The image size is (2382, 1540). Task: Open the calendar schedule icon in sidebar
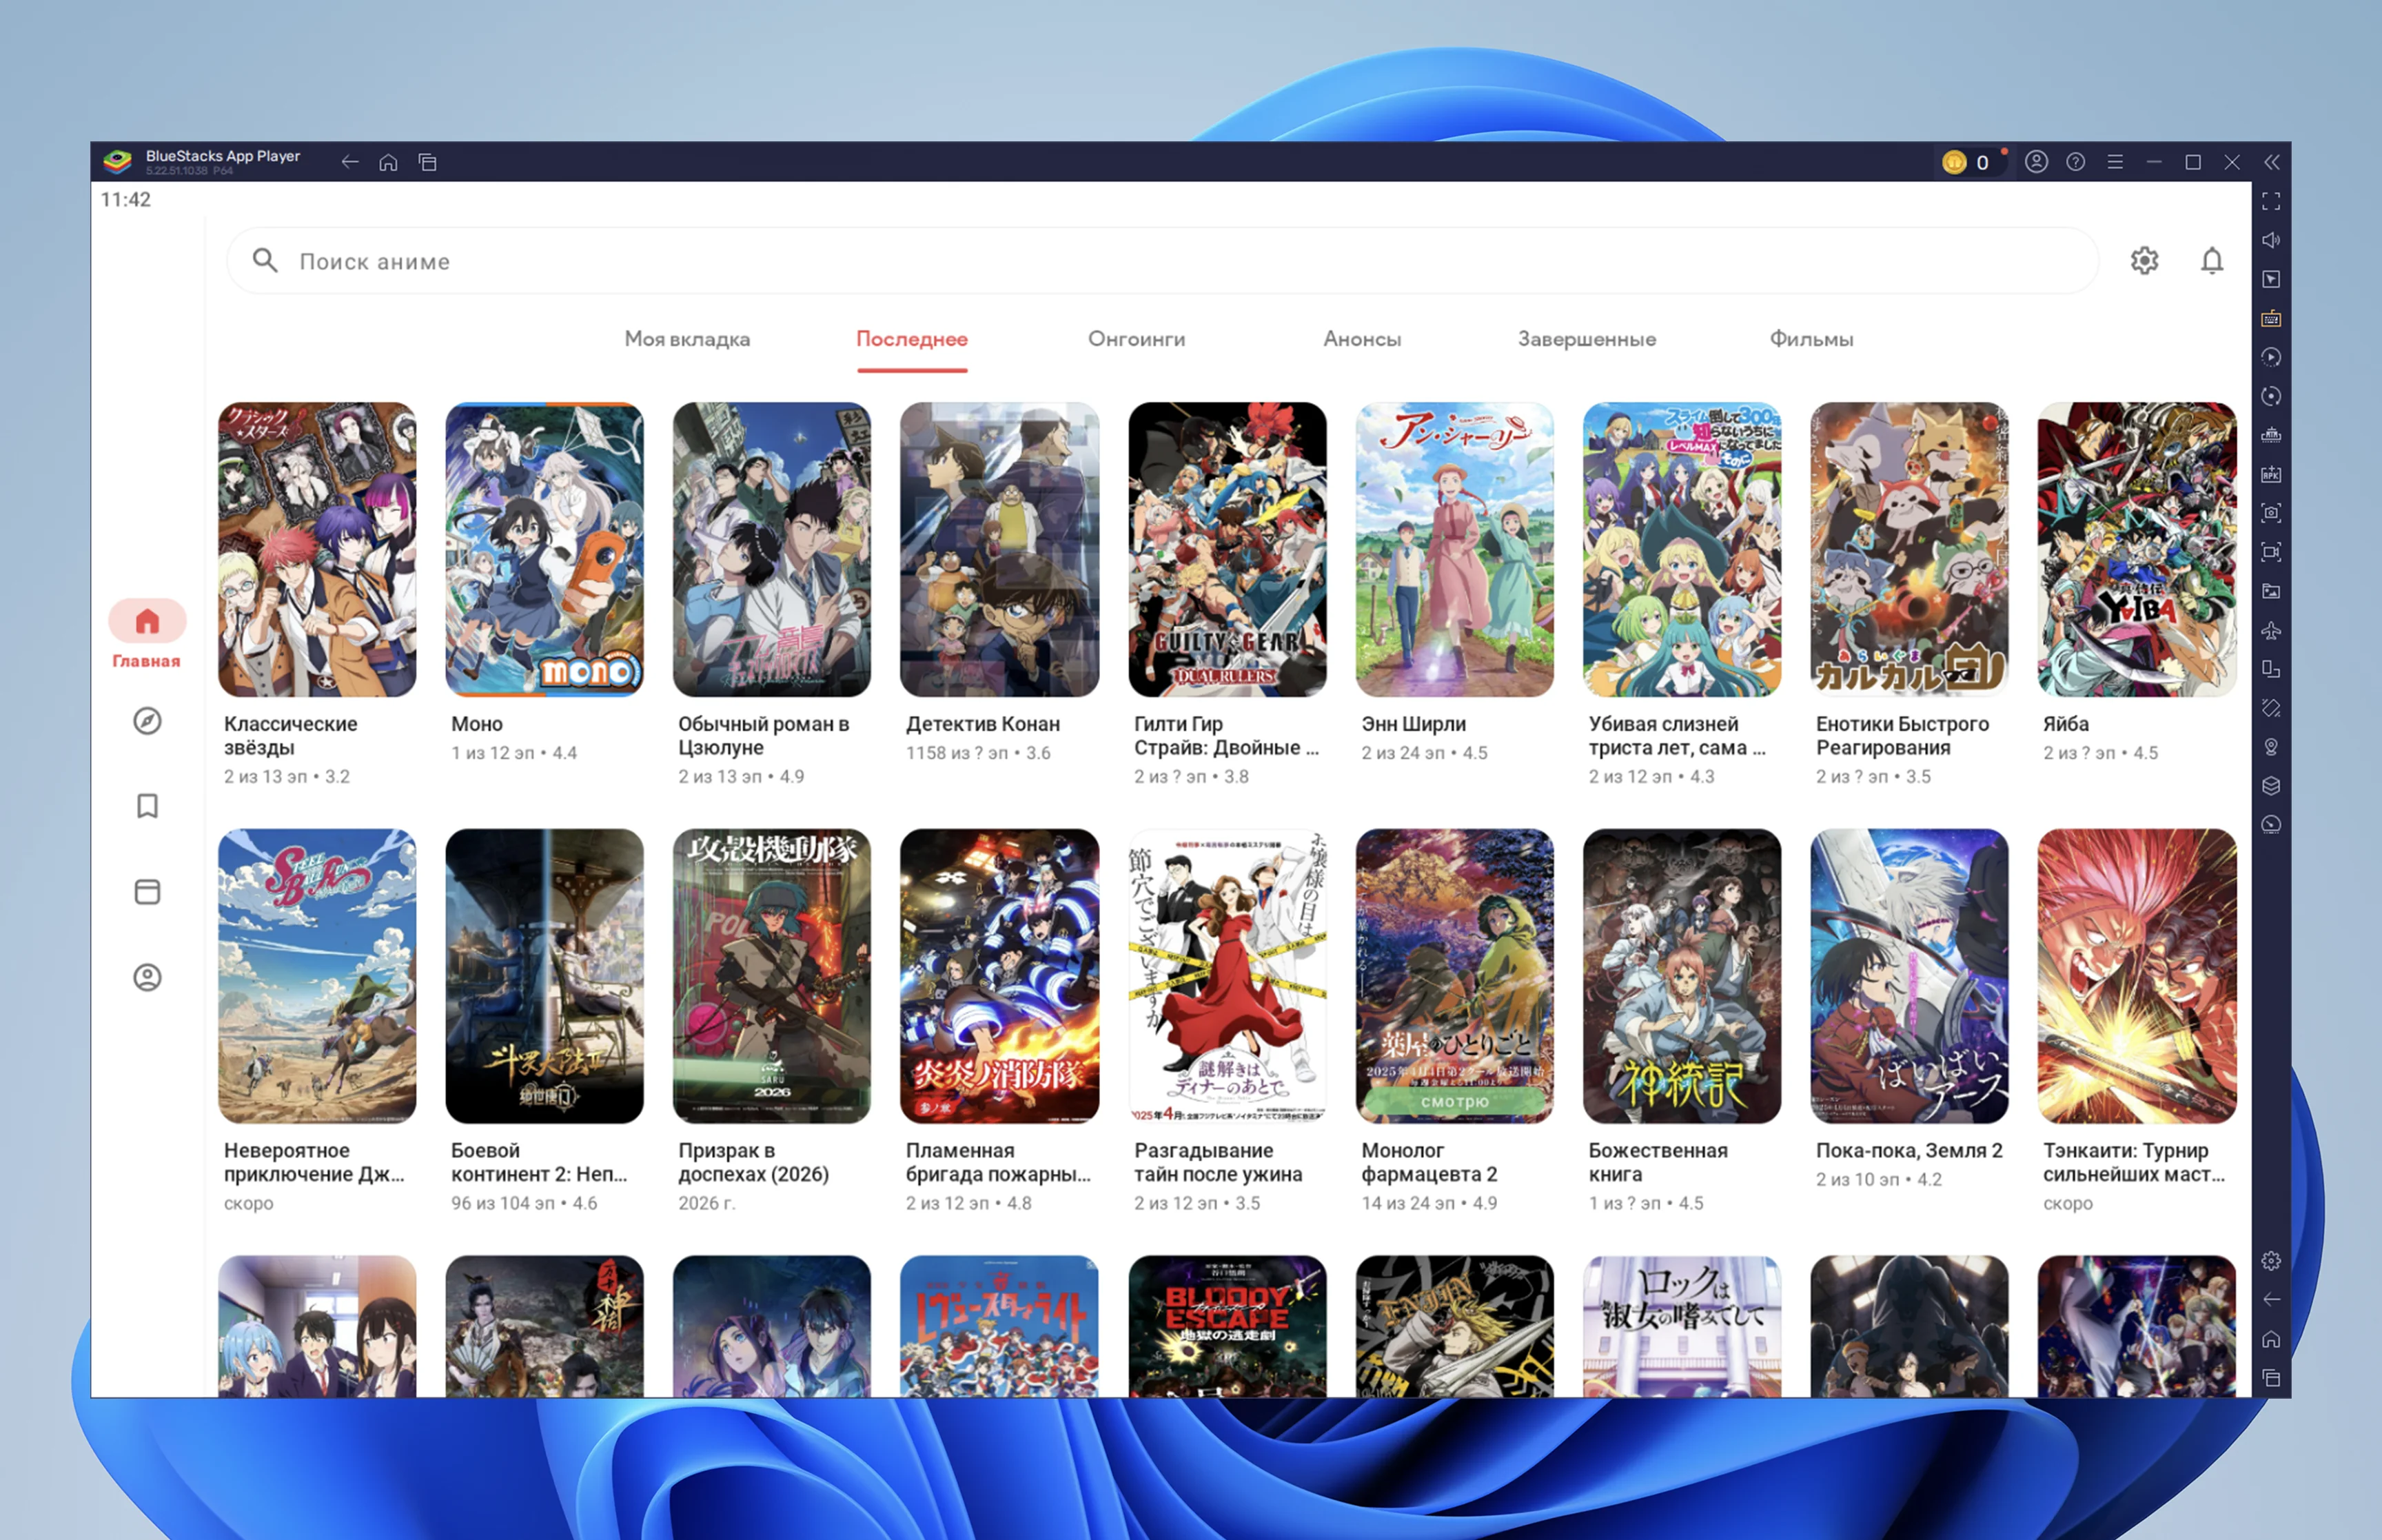coord(147,892)
